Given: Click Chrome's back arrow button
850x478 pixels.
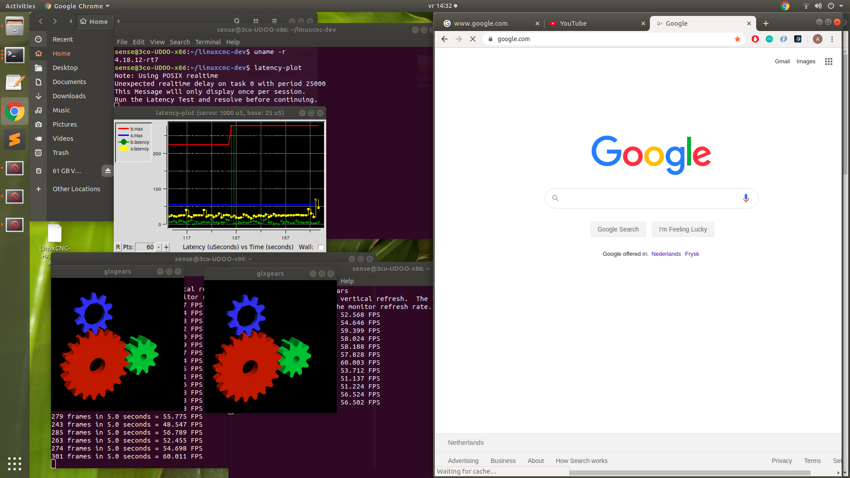Looking at the screenshot, I should point(444,39).
